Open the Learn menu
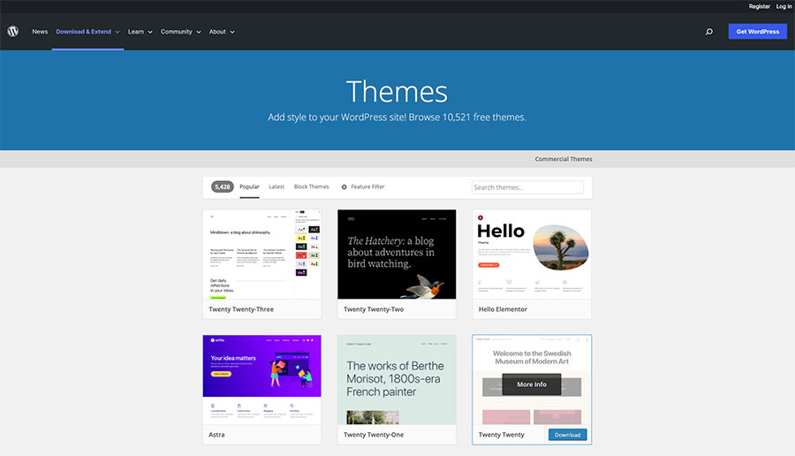 [136, 32]
